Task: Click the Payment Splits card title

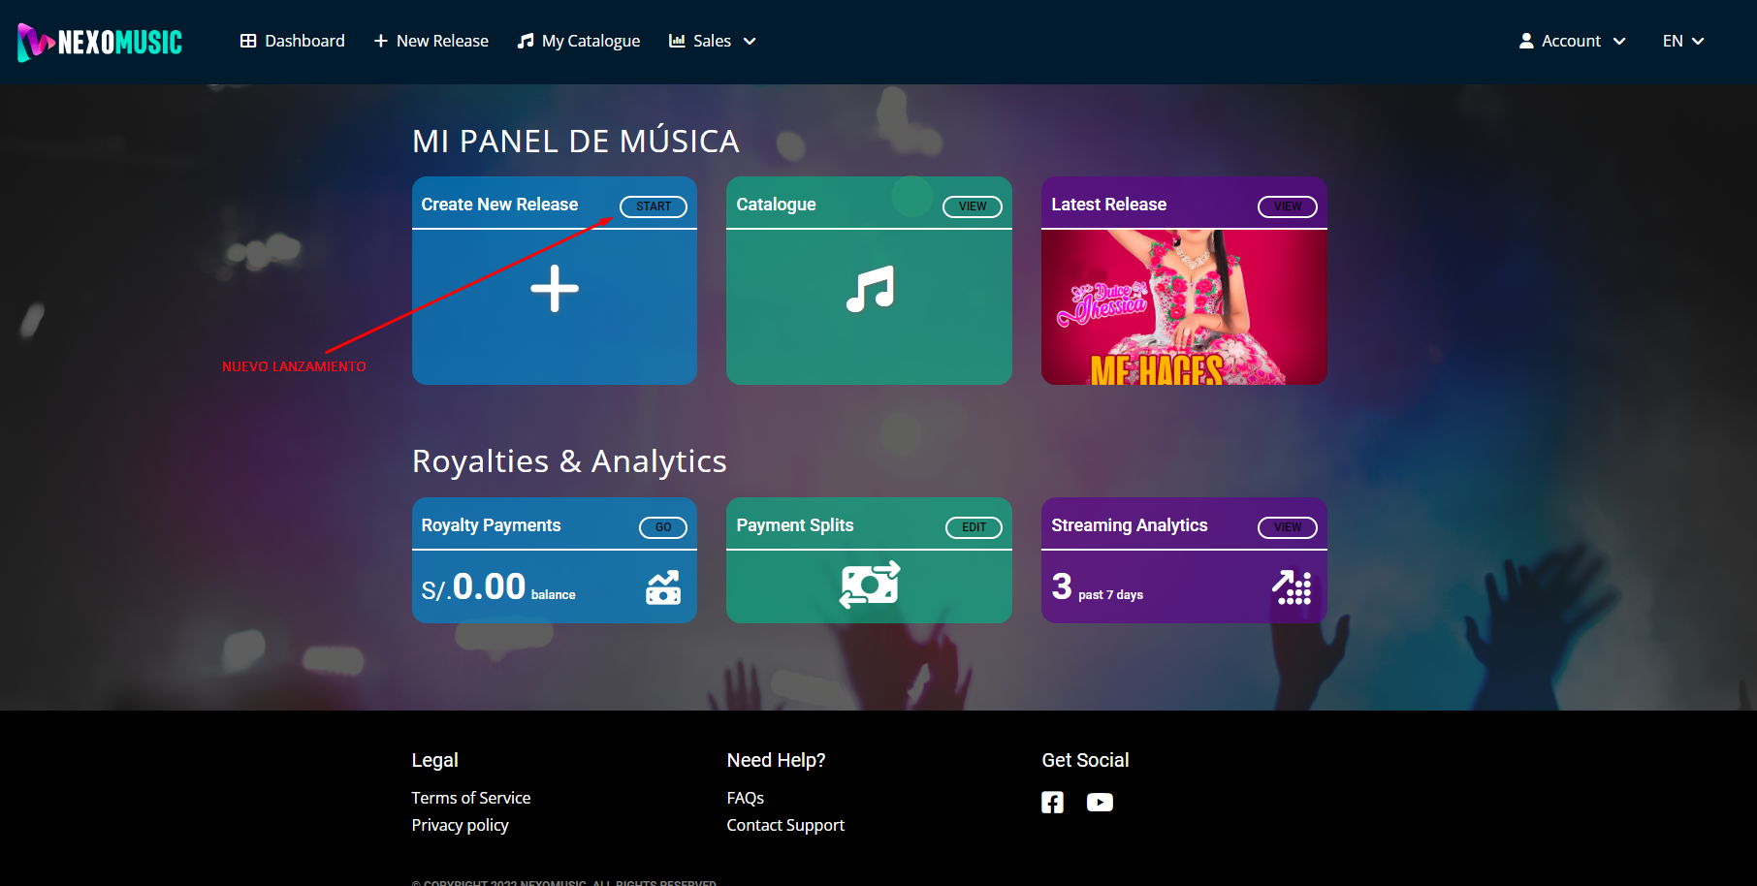Action: coord(795,525)
